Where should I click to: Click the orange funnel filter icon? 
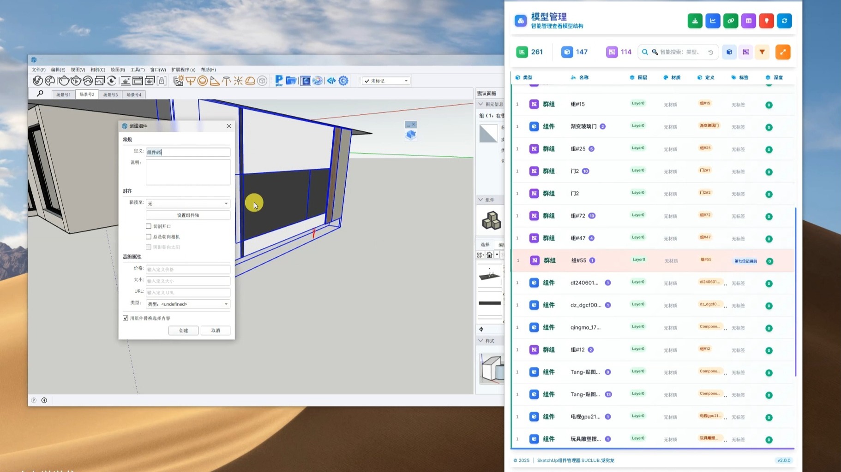pyautogui.click(x=762, y=52)
